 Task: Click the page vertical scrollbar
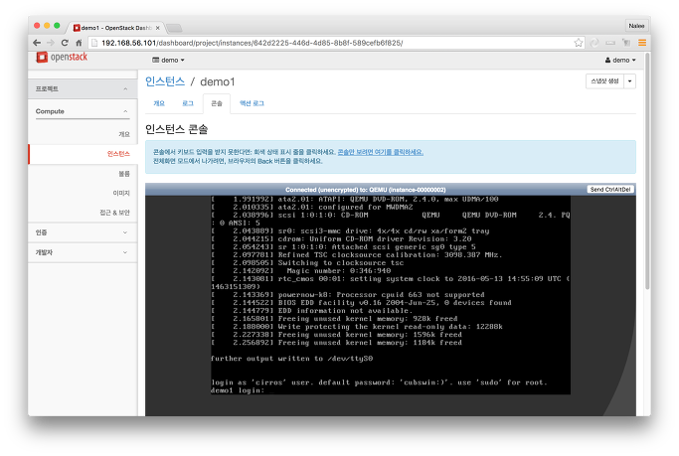pyautogui.click(x=647, y=173)
